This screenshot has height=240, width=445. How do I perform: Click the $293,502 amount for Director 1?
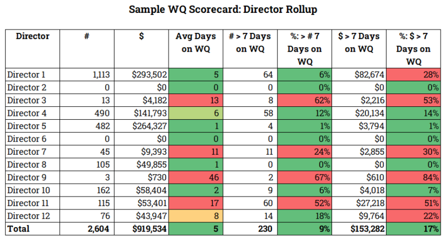(142, 75)
